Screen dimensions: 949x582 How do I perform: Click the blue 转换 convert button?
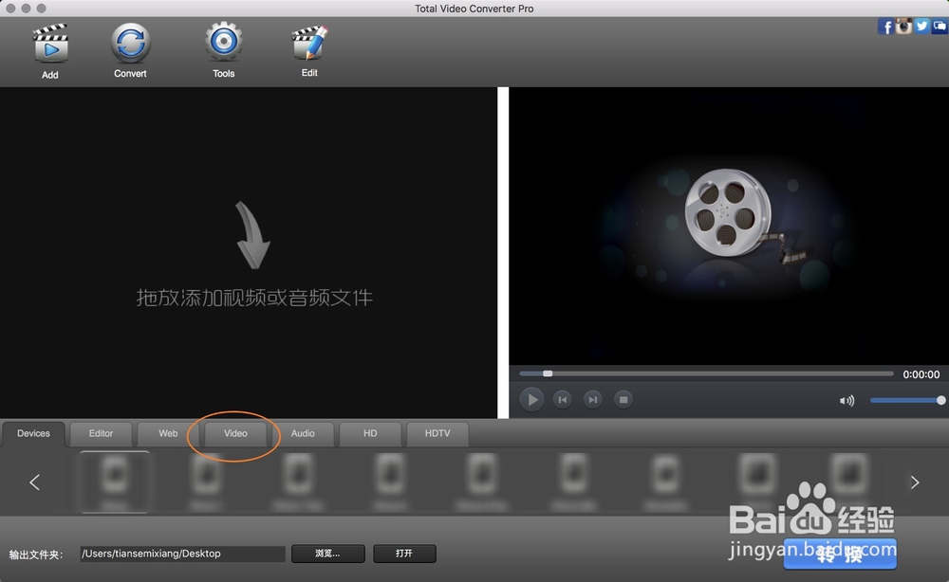coord(840,554)
